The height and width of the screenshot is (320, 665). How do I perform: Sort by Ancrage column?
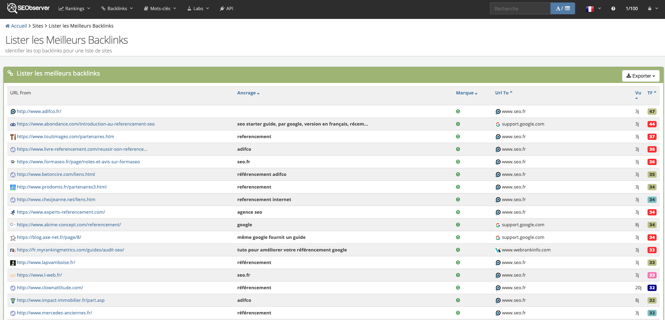(x=248, y=93)
